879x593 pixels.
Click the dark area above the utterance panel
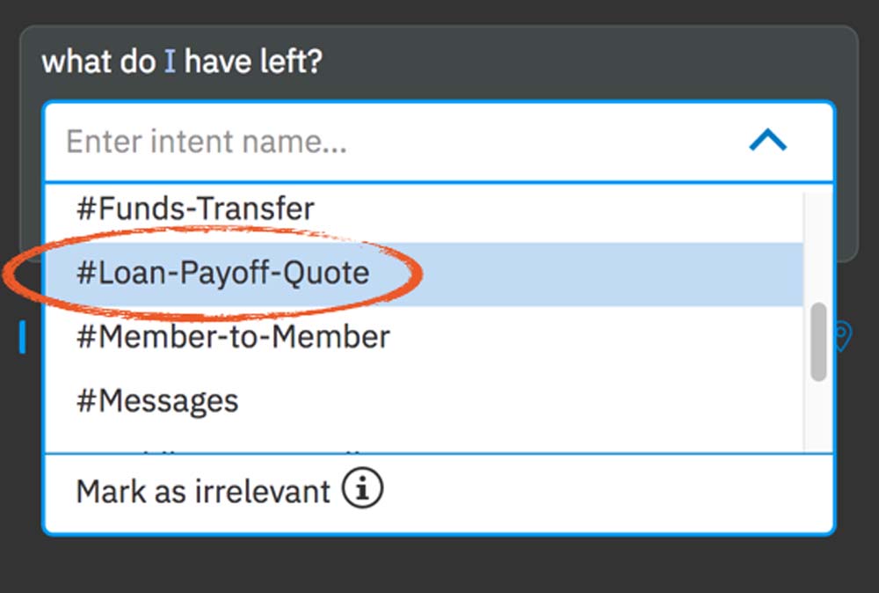click(439, 11)
